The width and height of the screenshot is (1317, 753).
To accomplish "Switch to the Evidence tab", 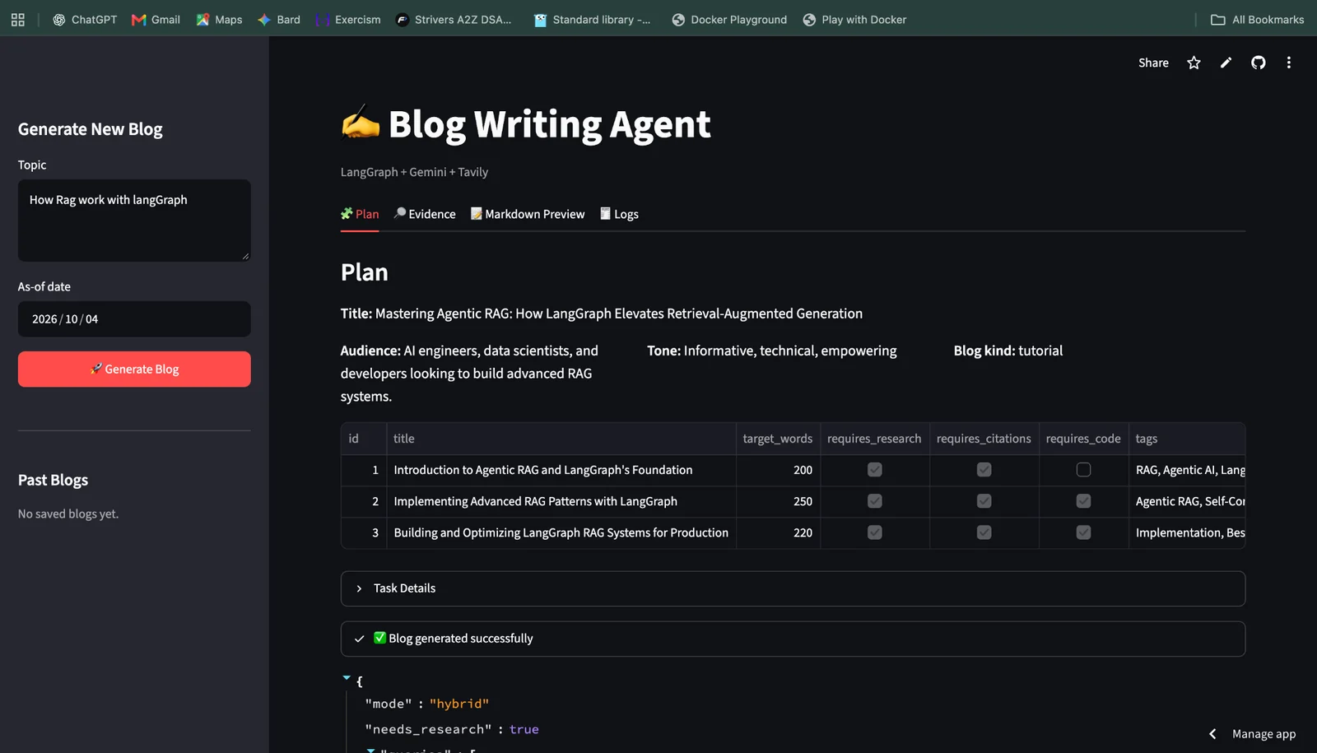I will point(425,214).
